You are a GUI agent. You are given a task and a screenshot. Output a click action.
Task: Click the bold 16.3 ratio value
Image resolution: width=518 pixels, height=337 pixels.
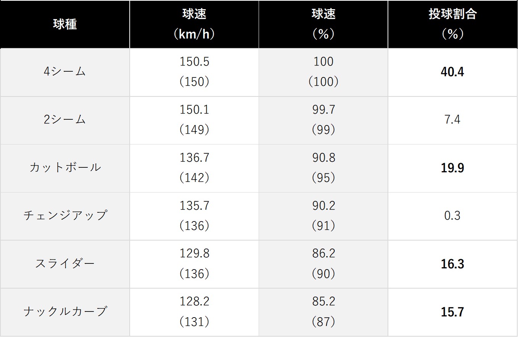click(452, 264)
